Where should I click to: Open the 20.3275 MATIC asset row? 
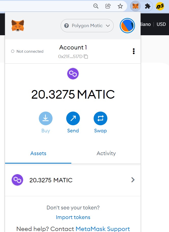click(x=73, y=180)
